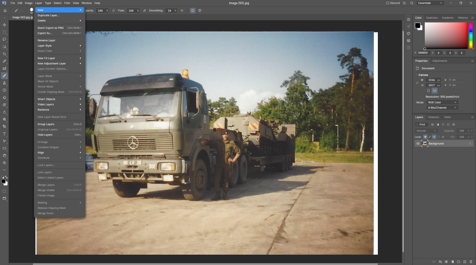476x265 pixels.
Task: Select the Crop tool
Action: [4, 54]
